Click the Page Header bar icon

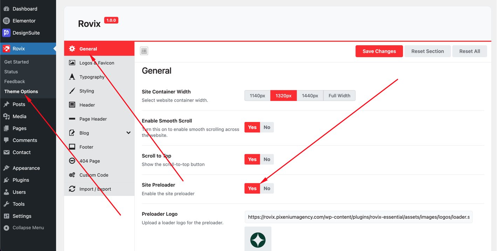click(72, 119)
